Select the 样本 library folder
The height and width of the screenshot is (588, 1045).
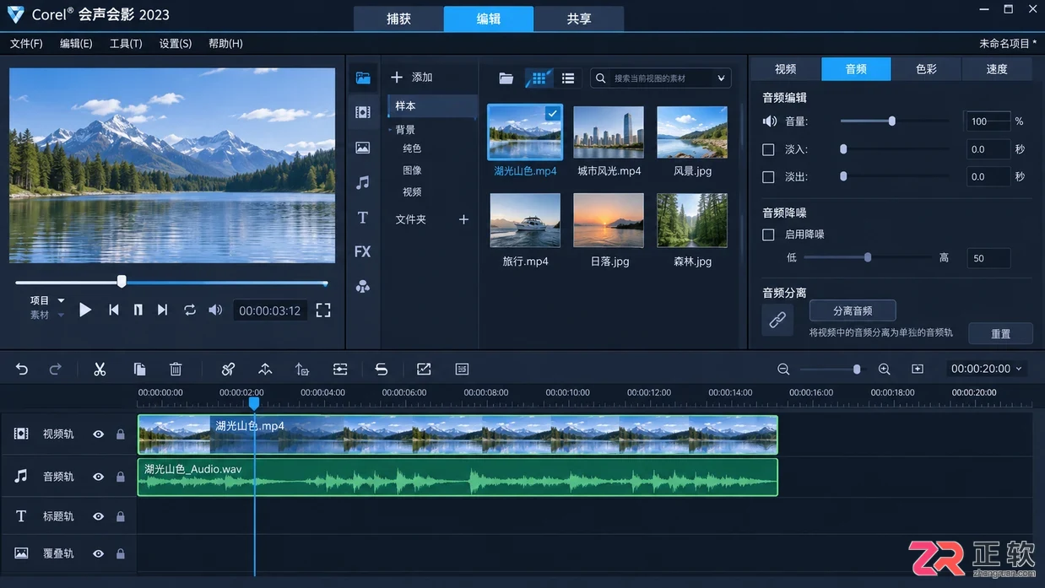point(432,106)
